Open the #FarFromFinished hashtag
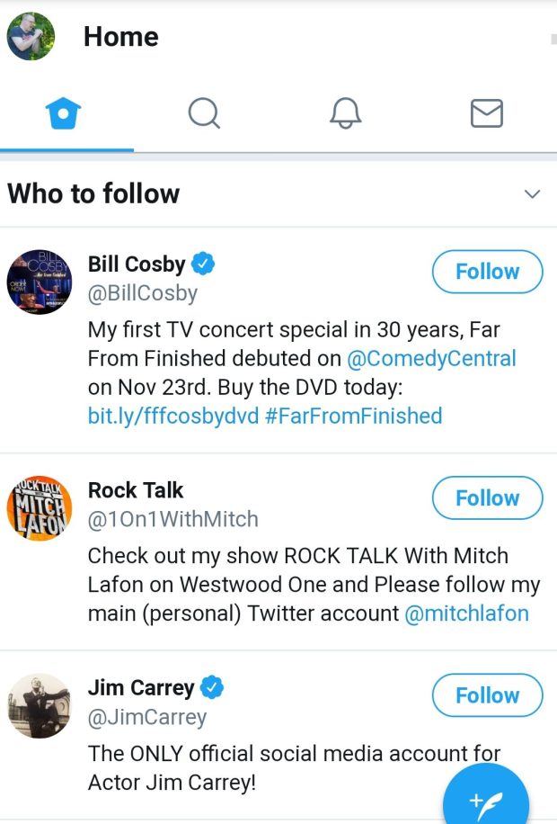 click(x=353, y=416)
